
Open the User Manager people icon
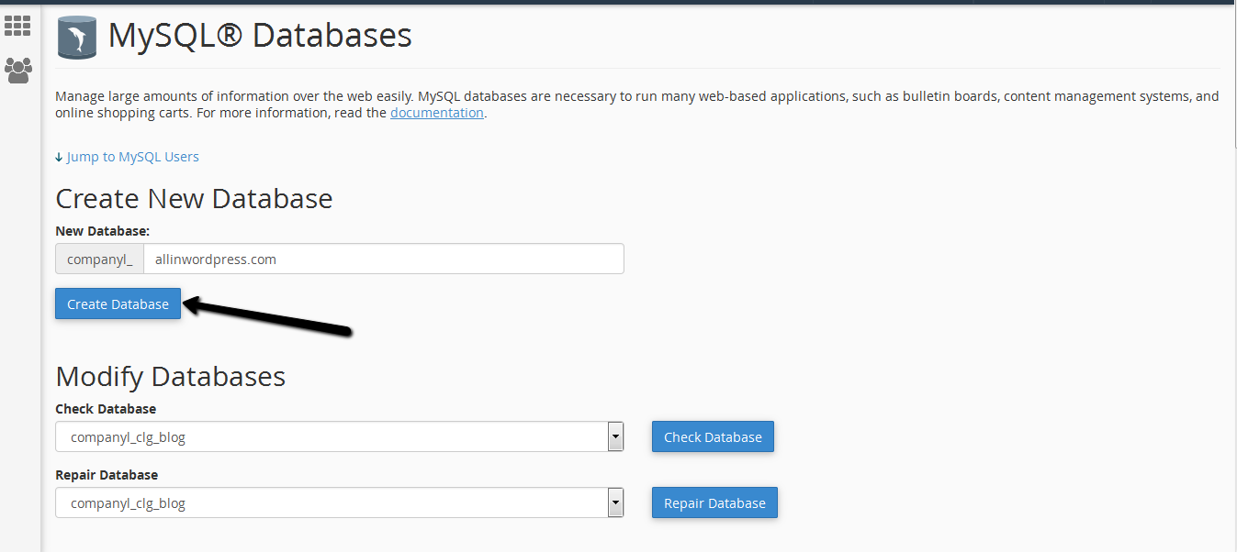(17, 71)
